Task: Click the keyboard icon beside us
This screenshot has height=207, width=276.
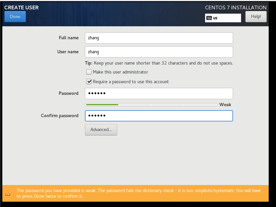Action: [x=209, y=18]
